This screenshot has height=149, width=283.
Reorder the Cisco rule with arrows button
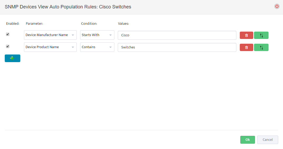[261, 35]
